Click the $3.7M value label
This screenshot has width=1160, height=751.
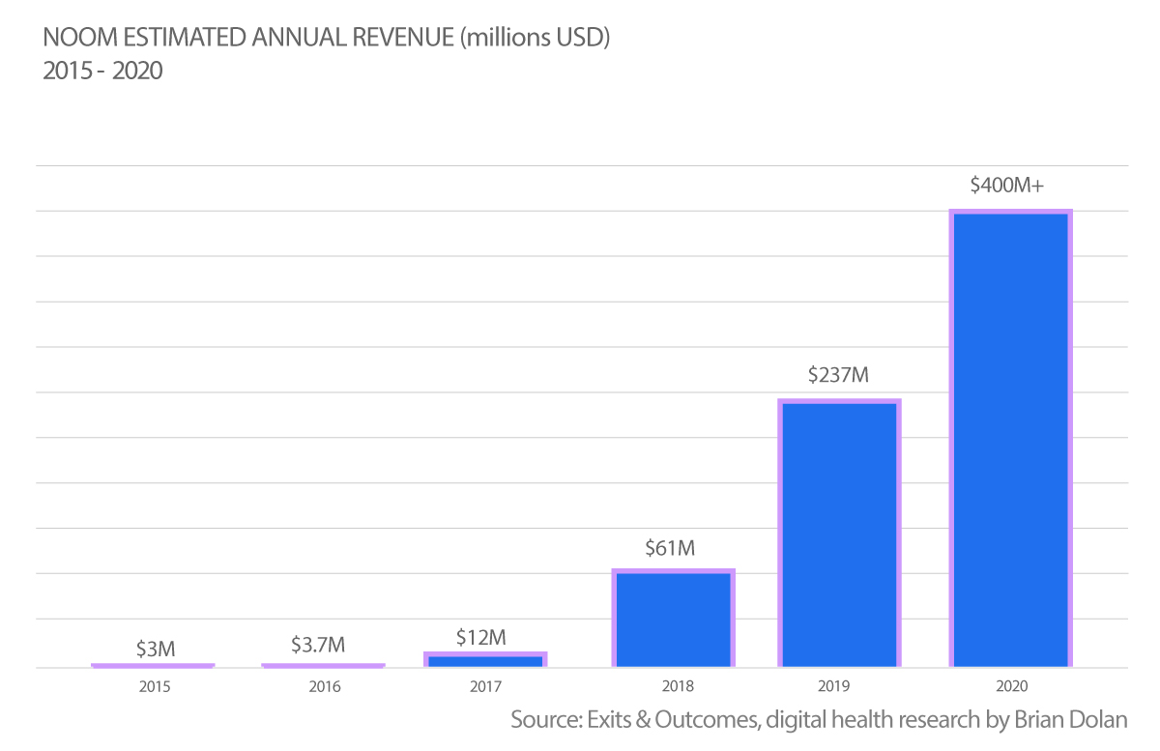click(318, 644)
